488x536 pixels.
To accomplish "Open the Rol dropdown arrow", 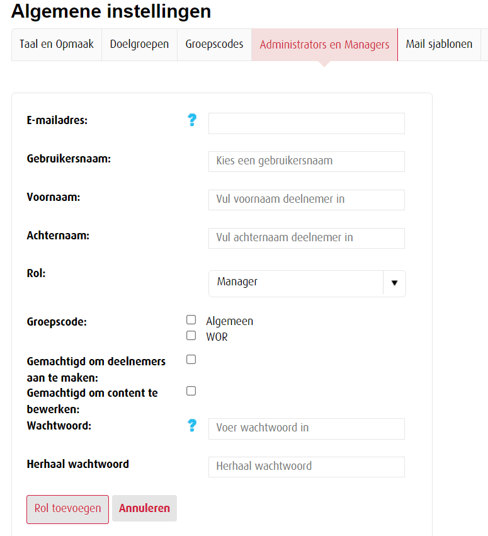I will (394, 283).
